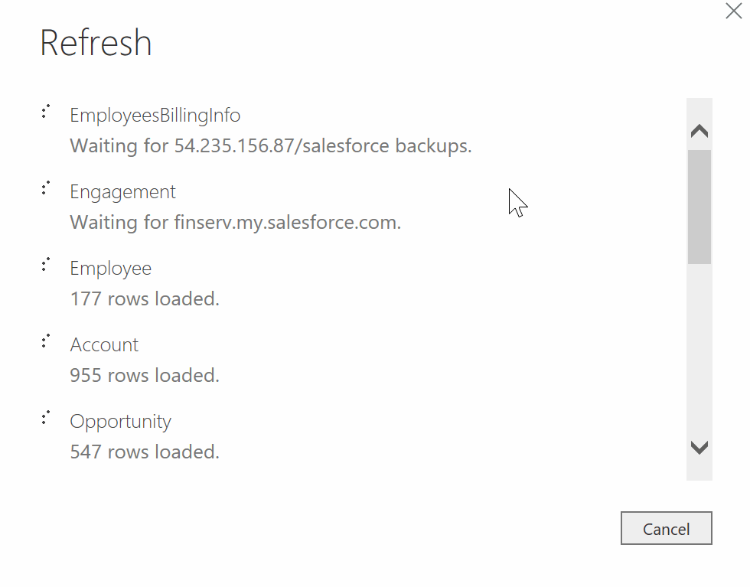
Task: Click the finserv.my.salesforce.com waiting status
Action: (235, 223)
